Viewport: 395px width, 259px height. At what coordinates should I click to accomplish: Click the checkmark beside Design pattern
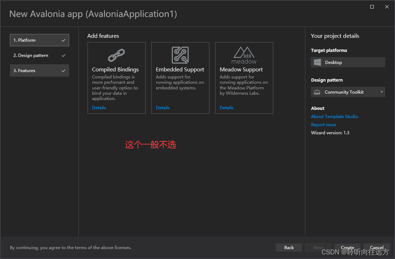click(x=63, y=55)
